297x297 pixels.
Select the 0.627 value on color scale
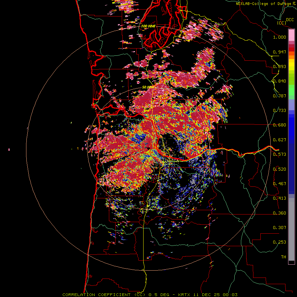point(280,140)
